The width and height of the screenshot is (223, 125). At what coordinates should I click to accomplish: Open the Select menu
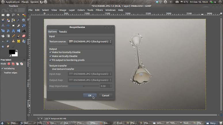pyautogui.click(x=45, y=10)
